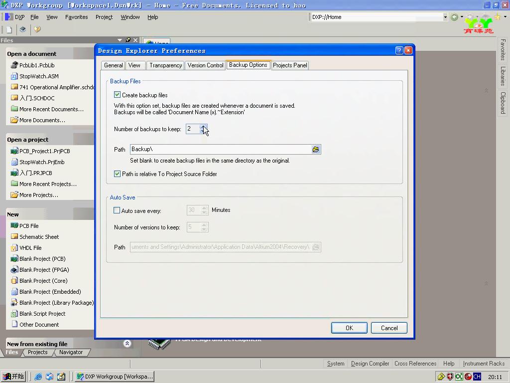This screenshot has height=383, width=510.
Task: Switch to the Projects Panel tab
Action: [x=290, y=65]
